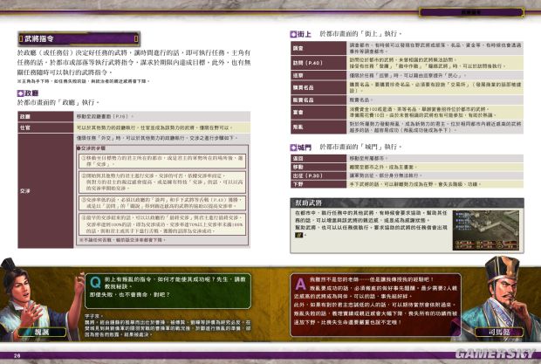Click the 司馬懿 name plate
541x364 pixels.
point(498,333)
